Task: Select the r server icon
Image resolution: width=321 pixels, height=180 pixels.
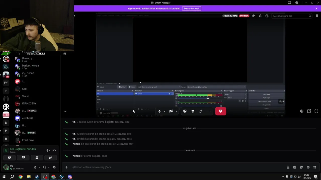Action: 6,91
